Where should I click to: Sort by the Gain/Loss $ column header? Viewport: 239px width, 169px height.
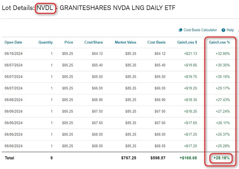point(186,42)
